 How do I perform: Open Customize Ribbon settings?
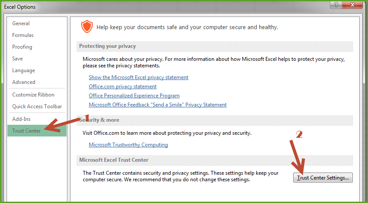click(x=33, y=95)
